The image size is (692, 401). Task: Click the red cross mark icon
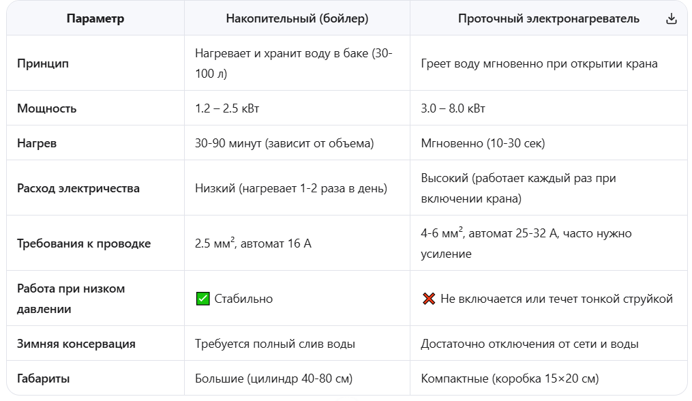[x=429, y=299]
